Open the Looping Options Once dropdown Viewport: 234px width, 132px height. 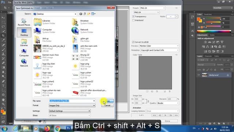162,111
